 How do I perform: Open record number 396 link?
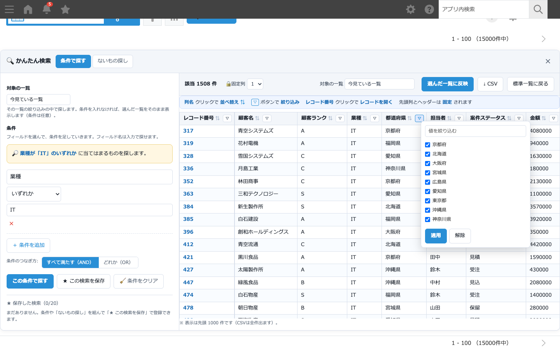(188, 232)
